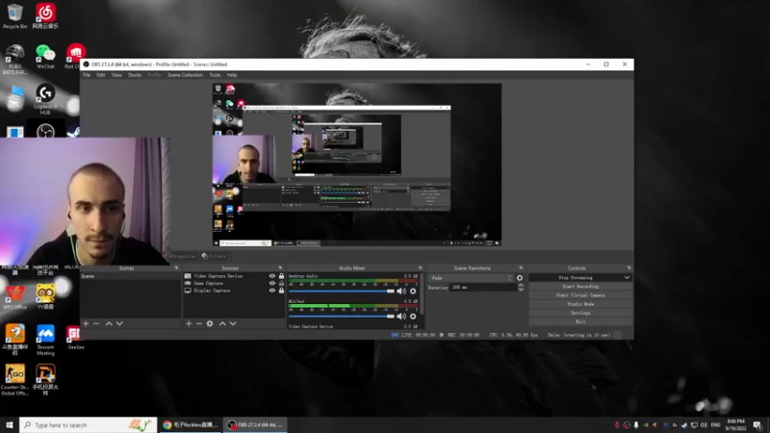Click the transition Duration input field
This screenshot has height=433, width=770.
(x=483, y=287)
